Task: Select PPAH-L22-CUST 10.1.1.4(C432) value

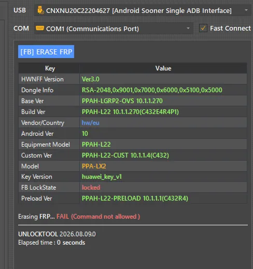Action: (x=163, y=155)
